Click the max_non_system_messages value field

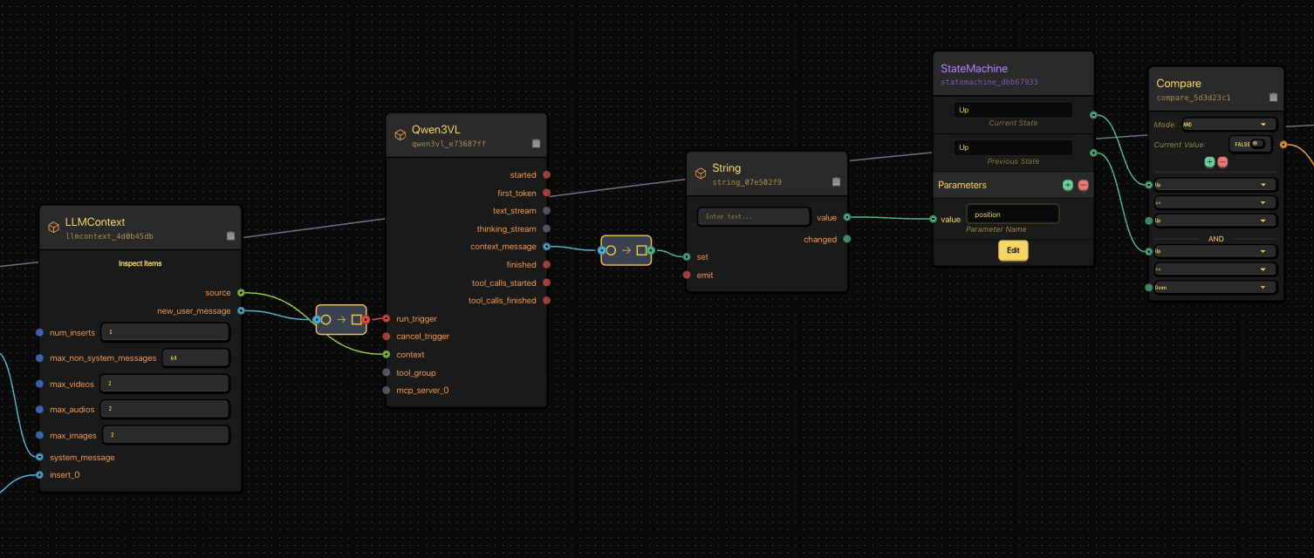[195, 357]
